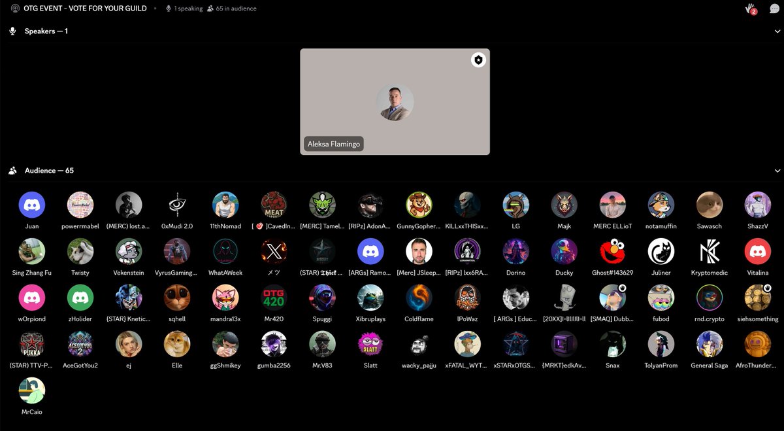
Task: Select Aleksa Flamingo speaker tile
Action: coord(395,101)
